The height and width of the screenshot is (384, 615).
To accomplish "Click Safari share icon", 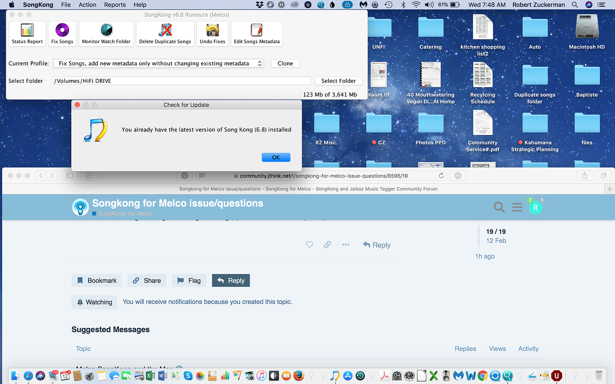I will click(584, 176).
